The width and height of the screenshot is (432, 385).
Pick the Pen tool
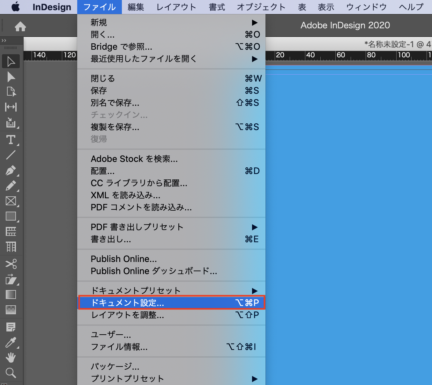click(11, 171)
